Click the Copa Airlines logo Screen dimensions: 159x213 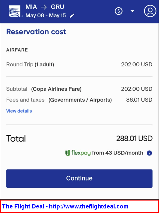pos(15,11)
